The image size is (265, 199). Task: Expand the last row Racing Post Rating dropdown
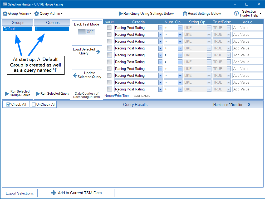pos(160,89)
